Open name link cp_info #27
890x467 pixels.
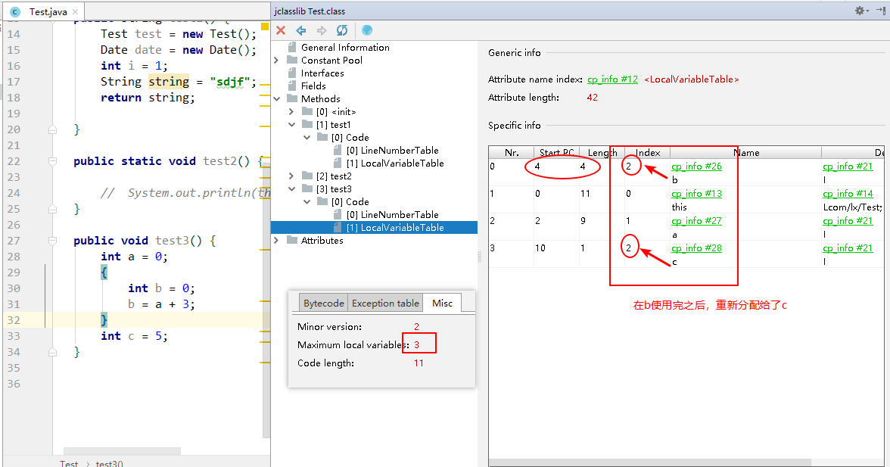[696, 221]
